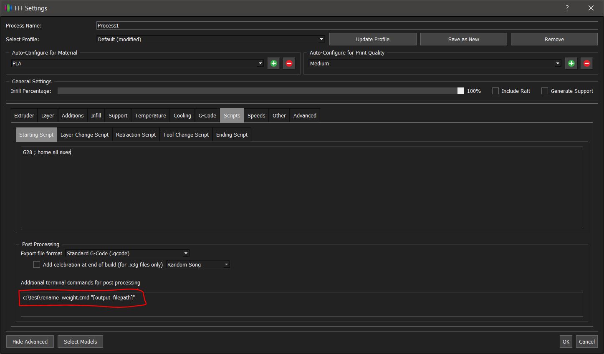Close the FFF Settings dialog
The image size is (604, 354).
591,8
